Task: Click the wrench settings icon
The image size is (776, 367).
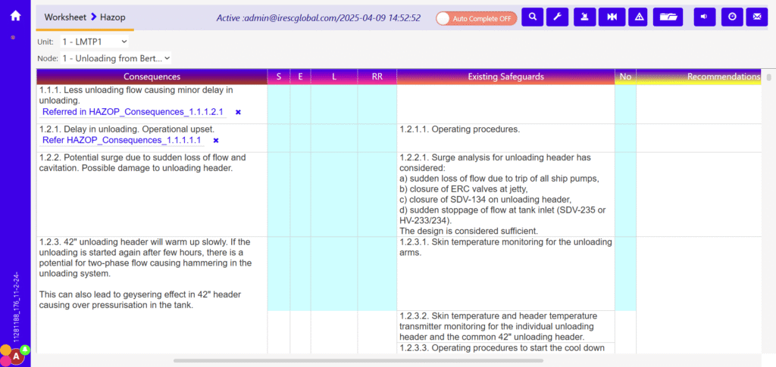Action: [556, 17]
